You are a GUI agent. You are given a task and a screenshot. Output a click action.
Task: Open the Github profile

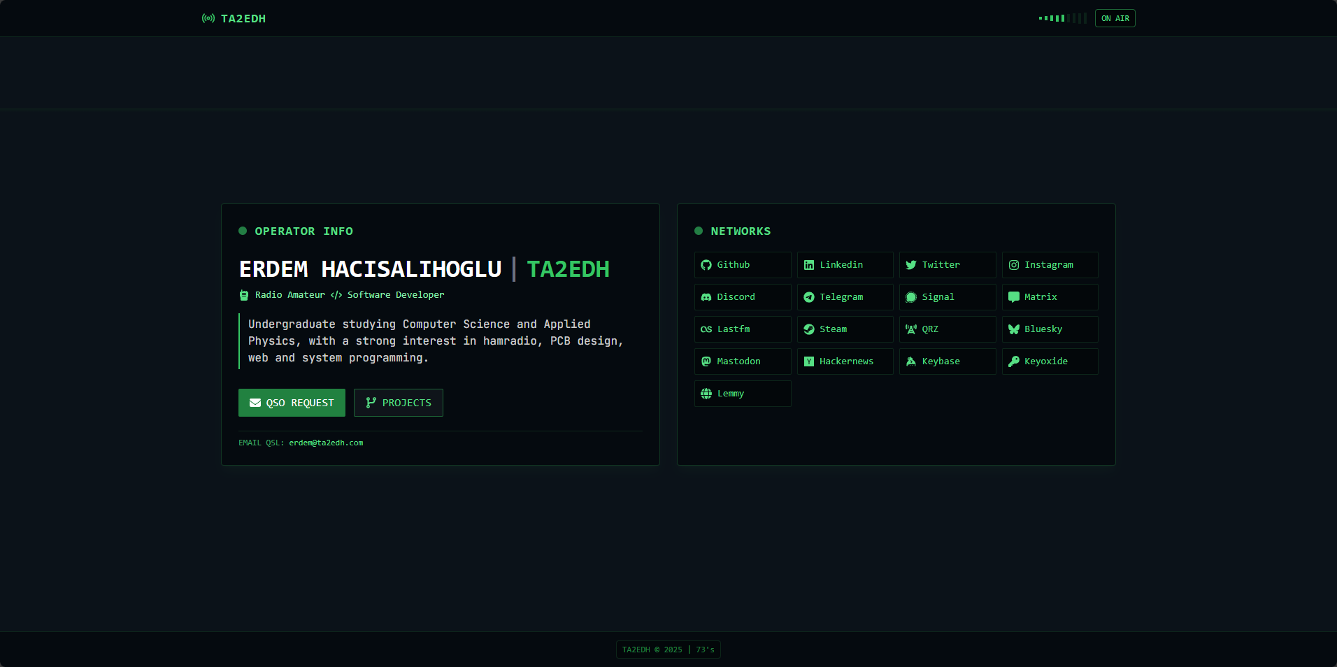tap(742, 265)
